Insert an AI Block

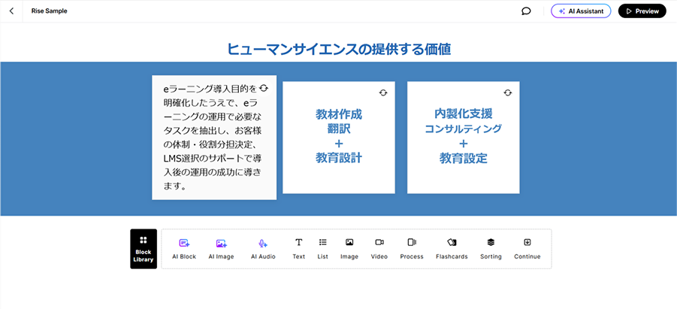(184, 249)
